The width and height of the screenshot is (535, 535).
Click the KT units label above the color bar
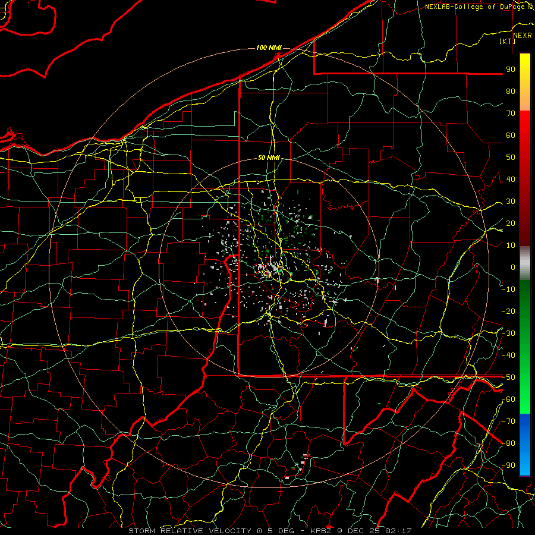[508, 41]
